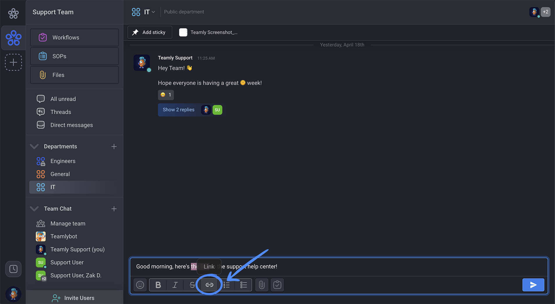The width and height of the screenshot is (555, 304).
Task: Click Invite Users
Action: pyautogui.click(x=75, y=298)
